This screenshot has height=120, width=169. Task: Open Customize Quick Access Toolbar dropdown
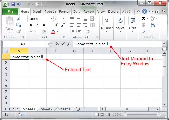(44, 5)
